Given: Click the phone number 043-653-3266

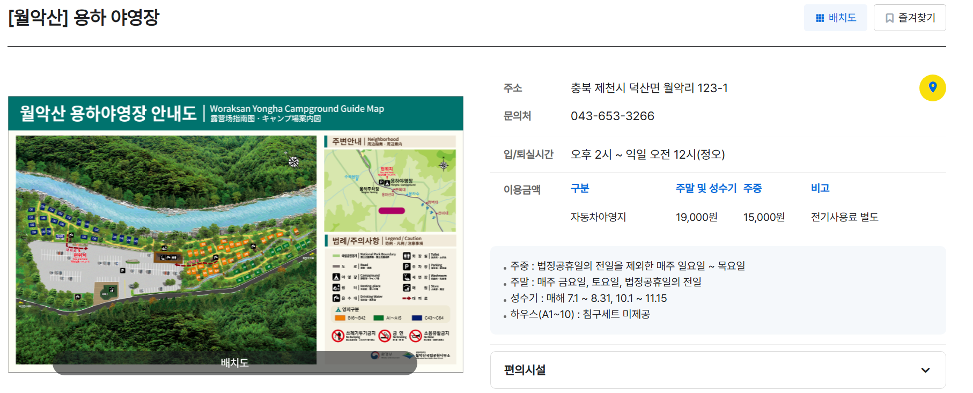Looking at the screenshot, I should point(612,116).
